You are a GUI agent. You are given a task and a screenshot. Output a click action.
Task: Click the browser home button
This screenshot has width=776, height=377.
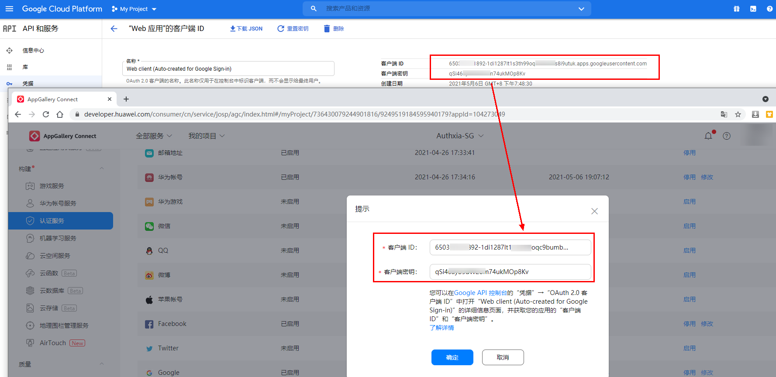[x=60, y=114]
